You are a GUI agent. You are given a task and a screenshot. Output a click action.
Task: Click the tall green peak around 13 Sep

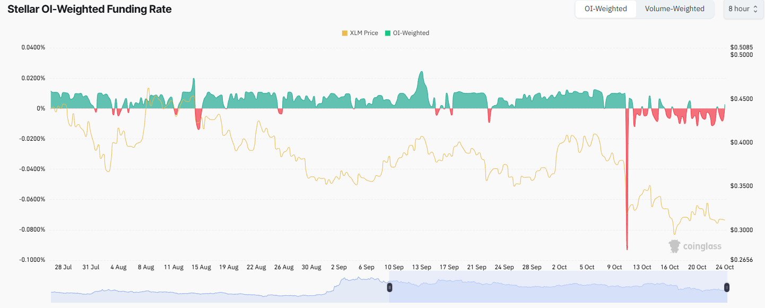tap(421, 77)
